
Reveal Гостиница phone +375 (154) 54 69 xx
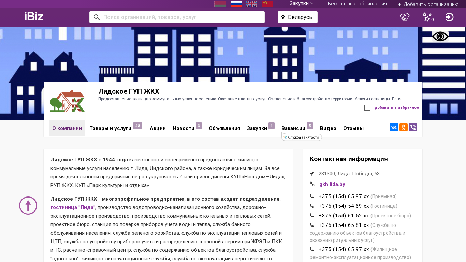coord(344,206)
